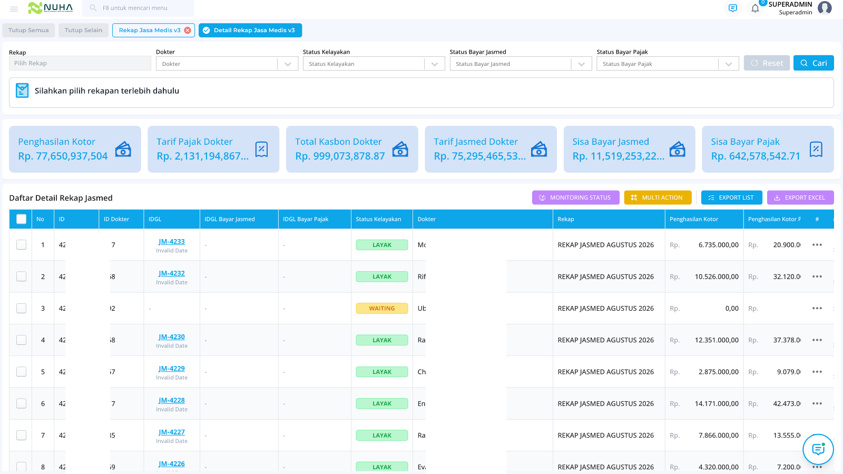Click Sisa Bayar Pajak percent icon
The image size is (843, 474).
click(x=816, y=149)
